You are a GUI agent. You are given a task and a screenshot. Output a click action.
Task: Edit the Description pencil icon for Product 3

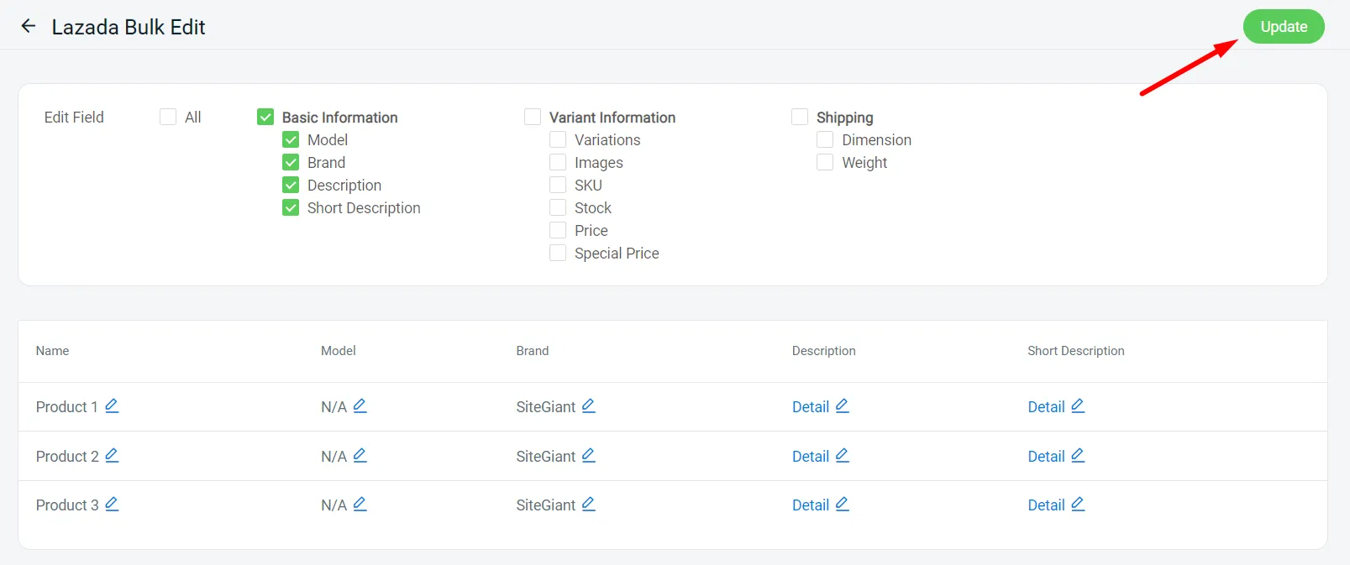tap(842, 505)
